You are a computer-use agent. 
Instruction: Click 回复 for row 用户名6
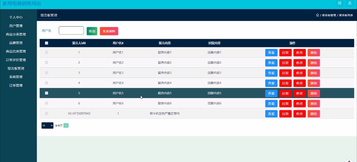point(285,103)
